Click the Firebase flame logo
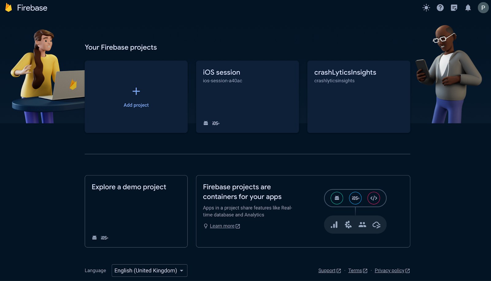The image size is (491, 281). 9,8
